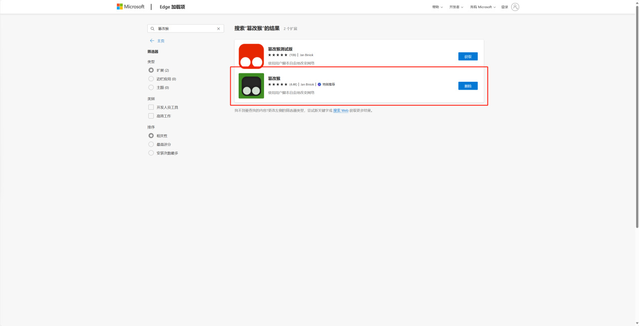Click the green 篡改猴 extension icon

coord(250,85)
